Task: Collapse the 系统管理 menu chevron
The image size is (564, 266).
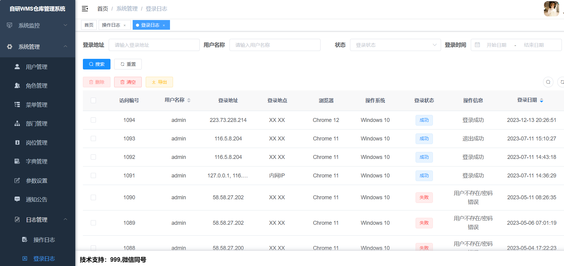Action: pos(65,46)
